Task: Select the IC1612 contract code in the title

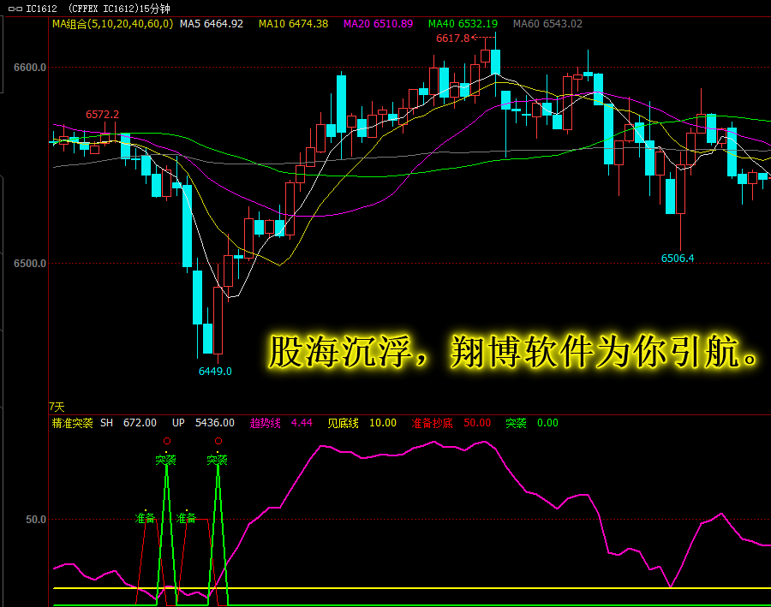Action: [41, 9]
